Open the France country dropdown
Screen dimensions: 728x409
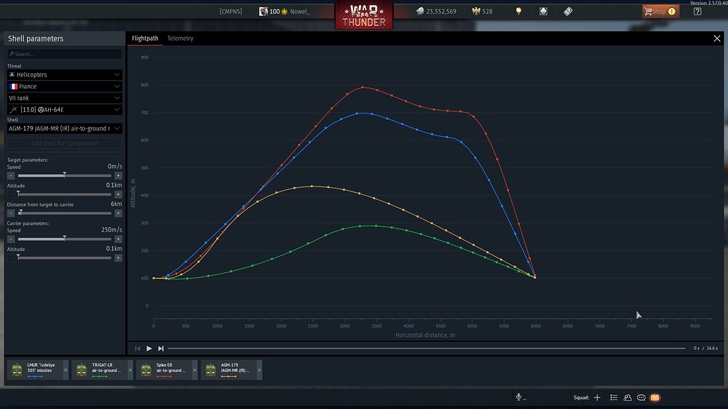click(x=65, y=87)
